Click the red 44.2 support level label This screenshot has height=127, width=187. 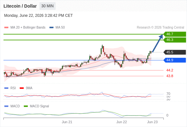(x=170, y=70)
